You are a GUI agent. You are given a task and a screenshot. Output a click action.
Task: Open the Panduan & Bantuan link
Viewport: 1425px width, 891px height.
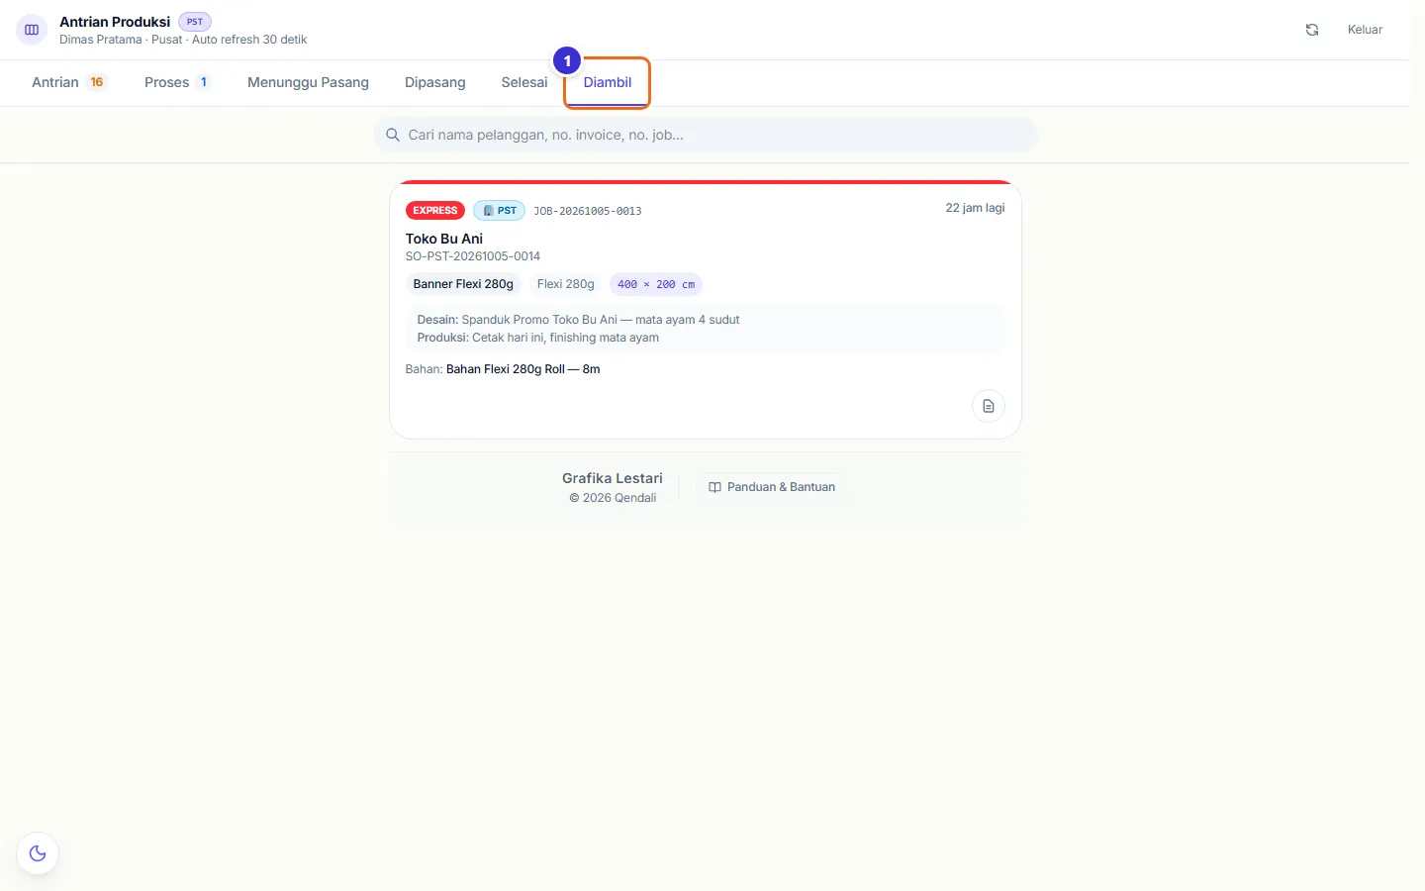click(772, 487)
